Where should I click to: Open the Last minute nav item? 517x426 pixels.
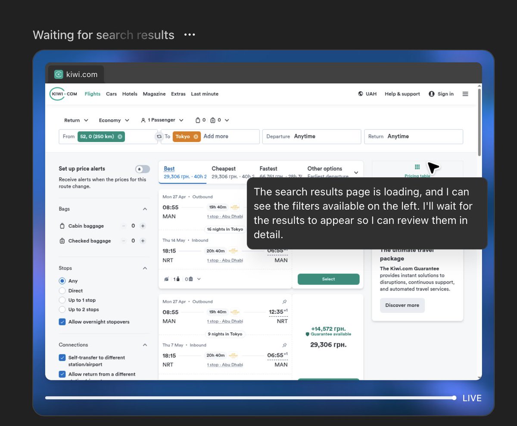tap(205, 94)
